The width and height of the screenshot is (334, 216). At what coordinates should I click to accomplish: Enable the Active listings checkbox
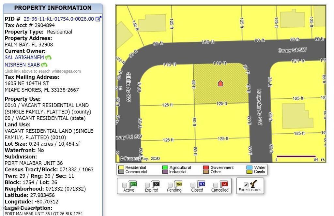coord(125,185)
